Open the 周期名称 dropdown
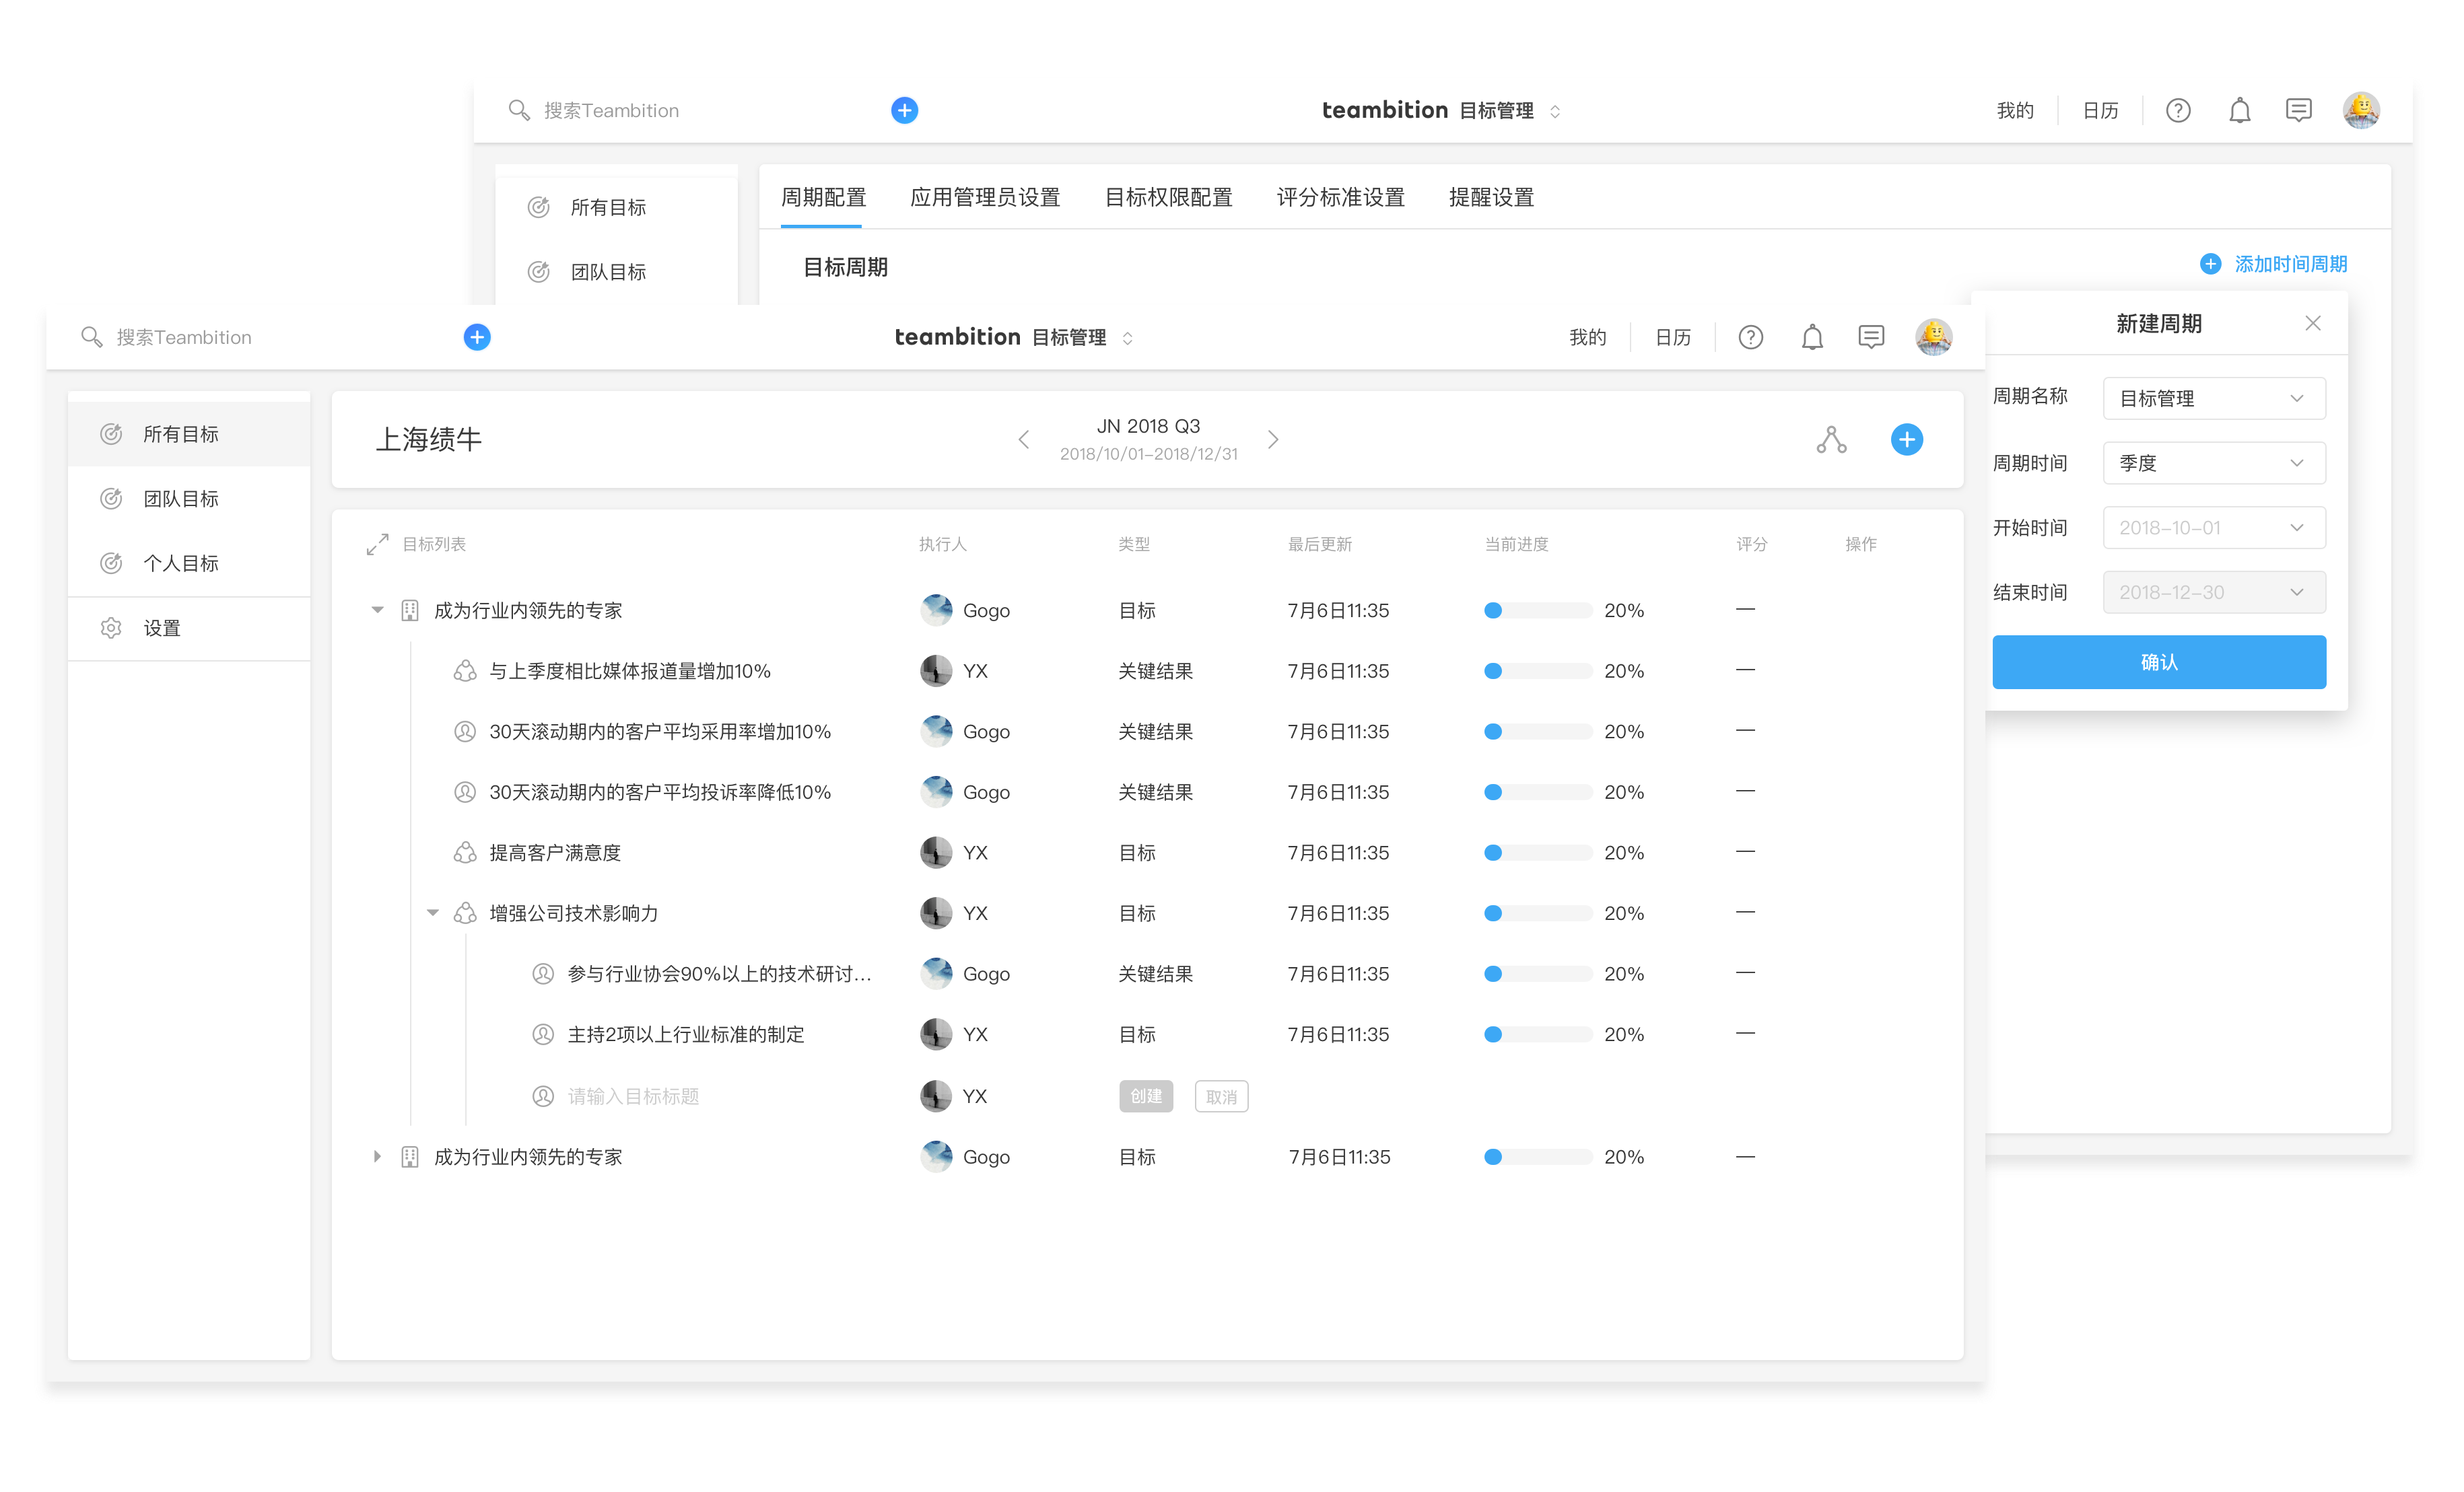Image resolution: width=2464 pixels, height=1492 pixels. pyautogui.click(x=2214, y=398)
